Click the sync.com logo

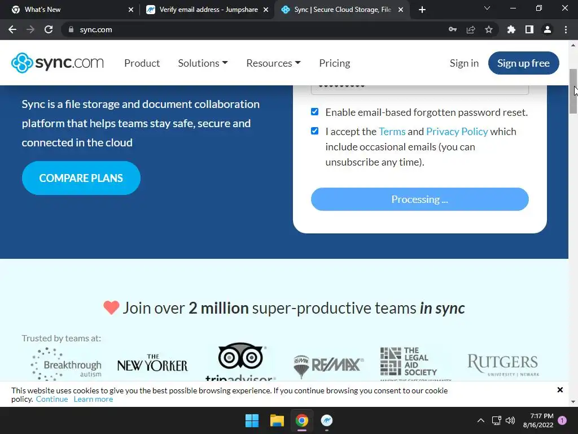[x=57, y=63]
